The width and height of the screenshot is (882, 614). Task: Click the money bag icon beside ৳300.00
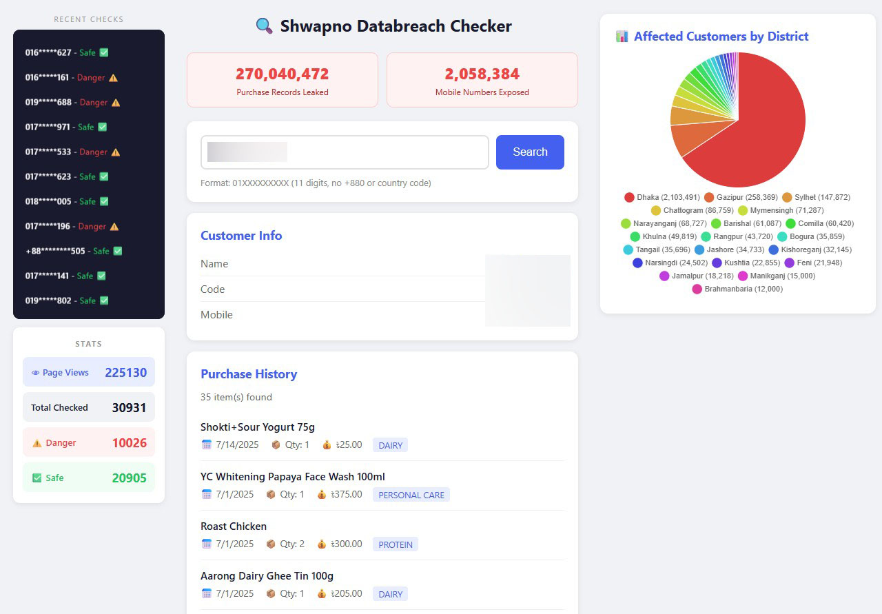pos(322,544)
